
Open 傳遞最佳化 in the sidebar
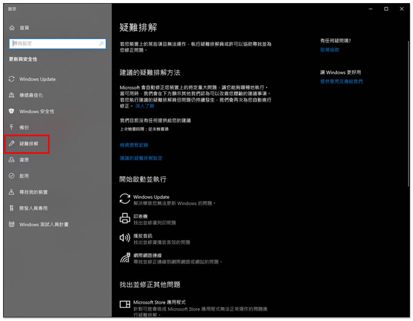click(31, 95)
